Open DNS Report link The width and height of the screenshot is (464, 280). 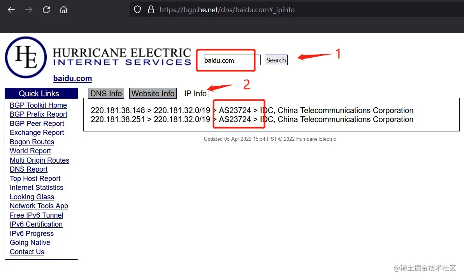[x=28, y=169]
